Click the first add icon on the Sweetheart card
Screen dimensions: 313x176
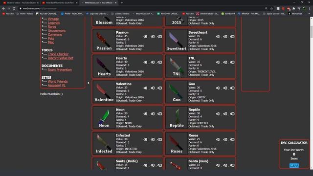[x=218, y=37]
